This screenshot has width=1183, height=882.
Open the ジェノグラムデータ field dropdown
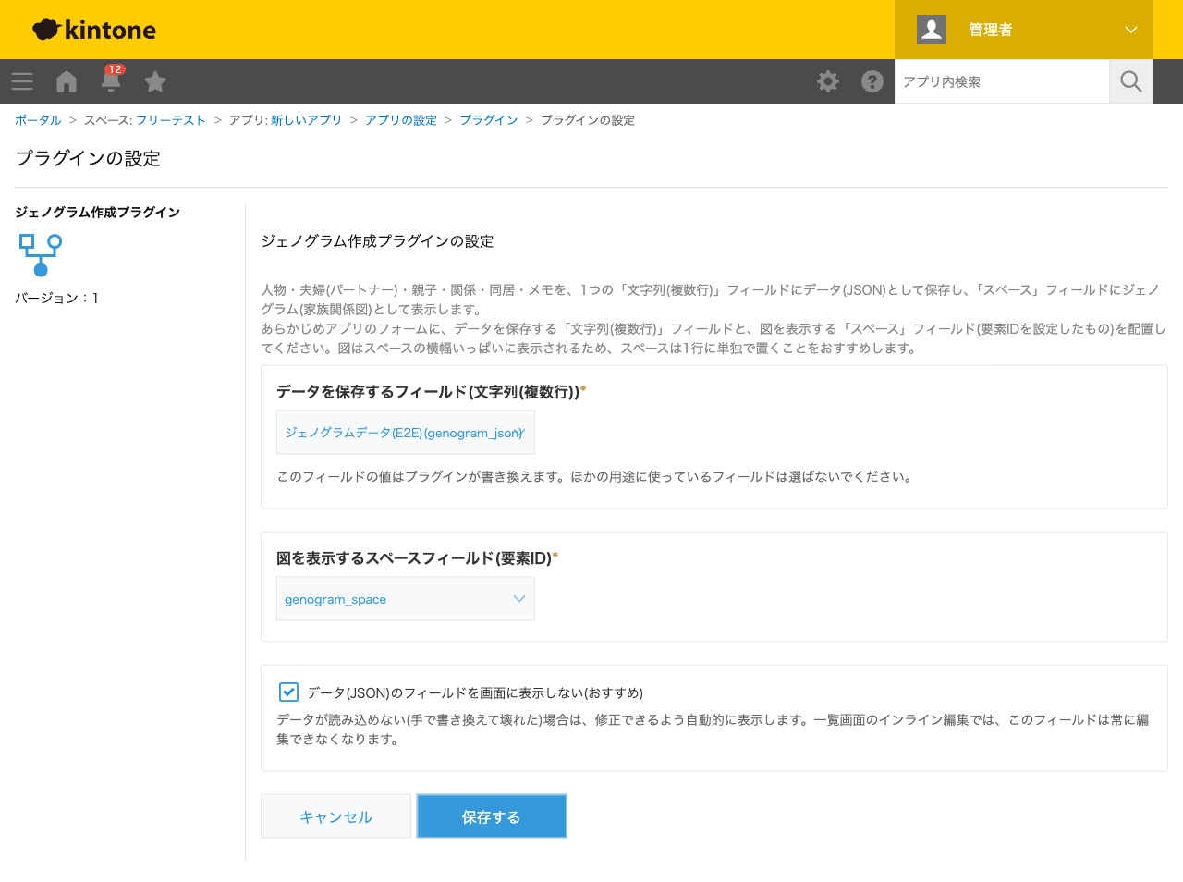click(x=406, y=433)
